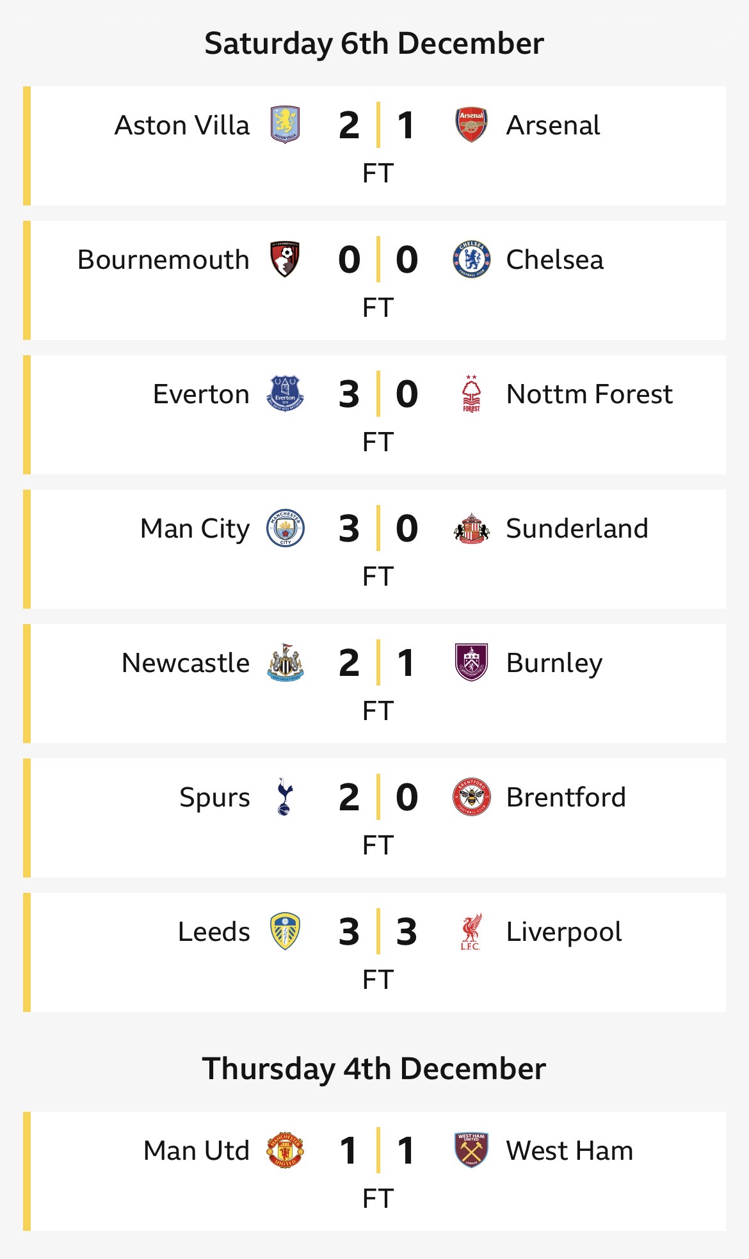This screenshot has width=749, height=1259.
Task: Click the Aston Villa club crest
Action: click(285, 125)
